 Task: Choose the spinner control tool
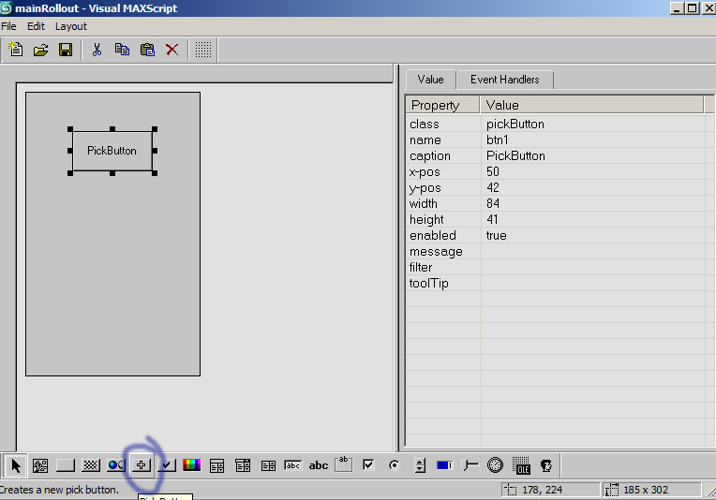[x=420, y=465]
